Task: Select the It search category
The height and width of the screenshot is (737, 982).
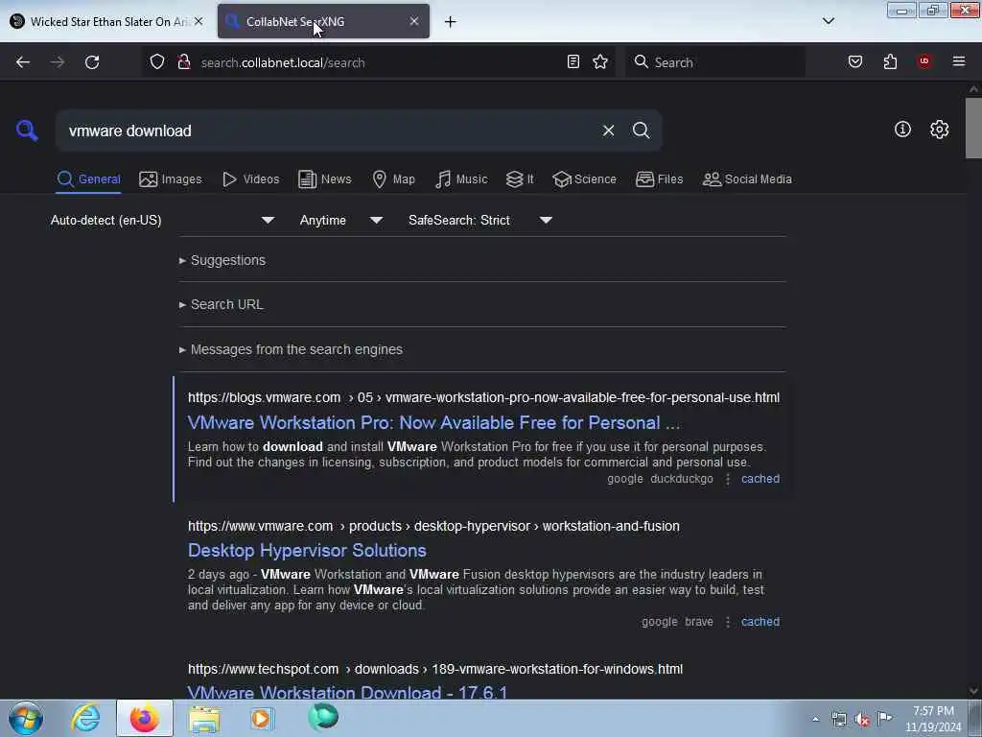Action: coord(520,179)
